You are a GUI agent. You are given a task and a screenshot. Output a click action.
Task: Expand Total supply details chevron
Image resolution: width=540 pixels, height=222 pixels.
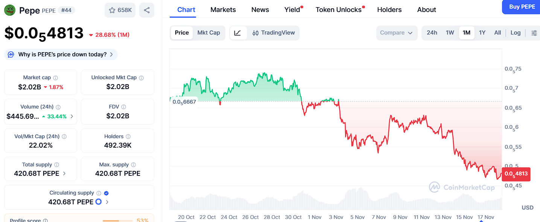[x=64, y=174]
